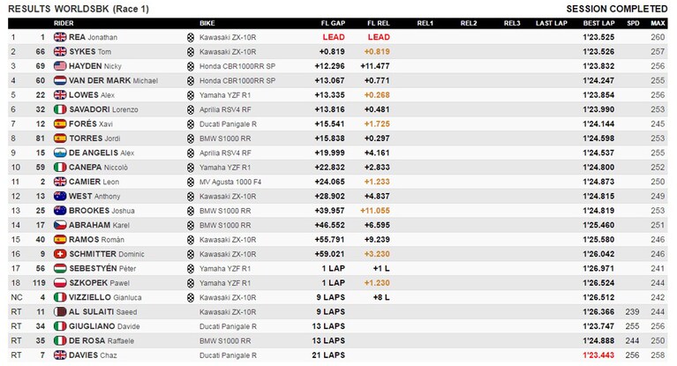Click the chequered flag icon in VIZZIELLO row
Screen dimensions: 677x366
[x=191, y=297]
